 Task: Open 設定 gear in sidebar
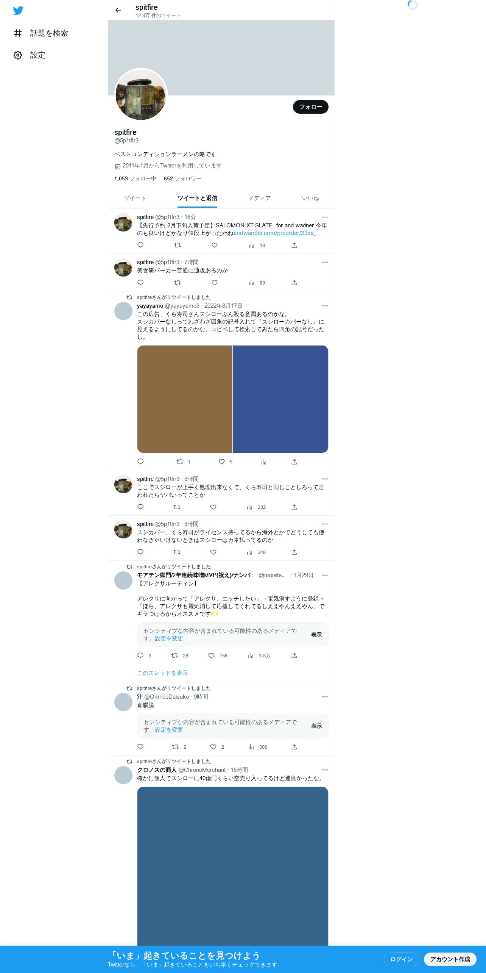click(x=18, y=55)
